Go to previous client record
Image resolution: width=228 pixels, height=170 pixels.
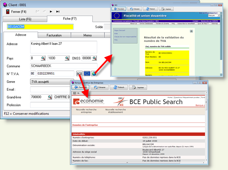point(44,12)
